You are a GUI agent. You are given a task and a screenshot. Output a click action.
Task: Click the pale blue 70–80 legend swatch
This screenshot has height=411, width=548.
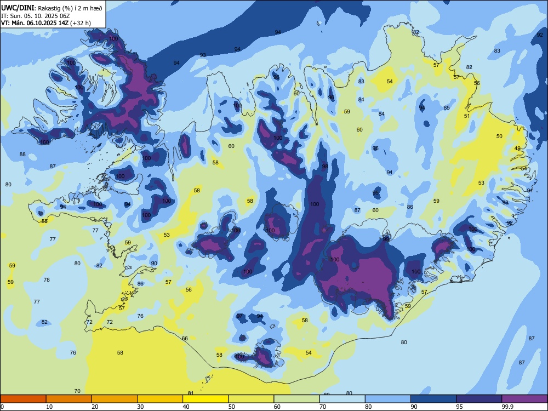point(342,399)
